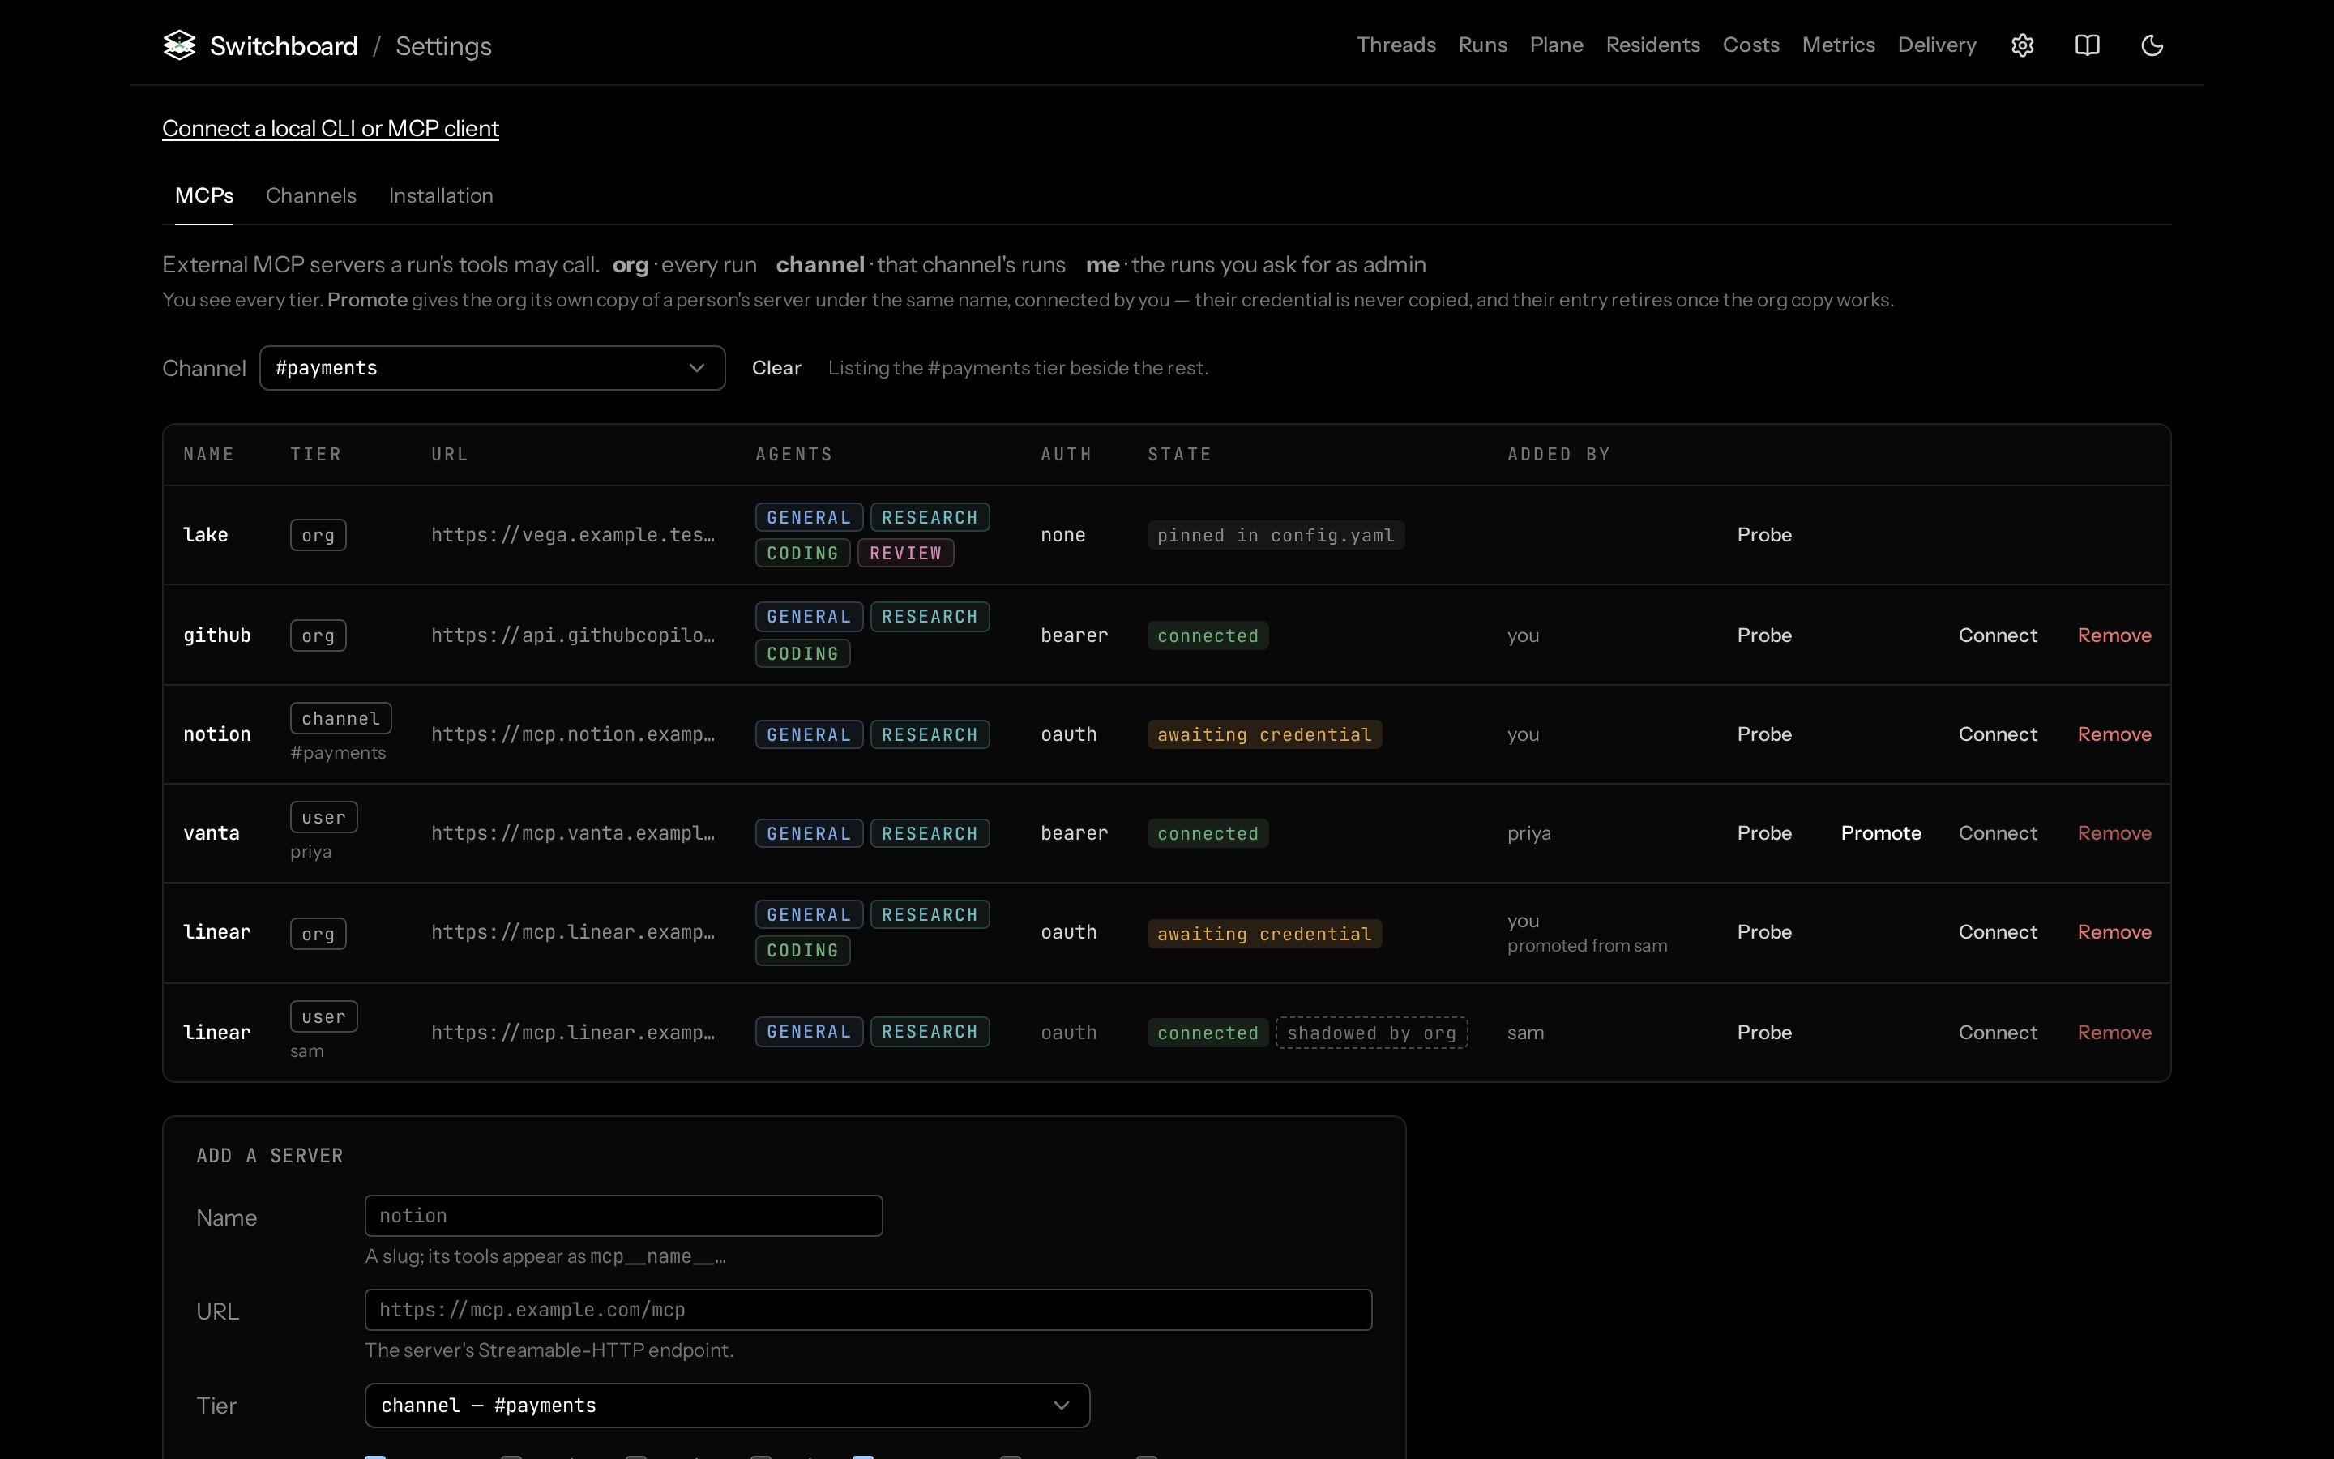Focus the URL field in Add a Server

click(x=868, y=1309)
